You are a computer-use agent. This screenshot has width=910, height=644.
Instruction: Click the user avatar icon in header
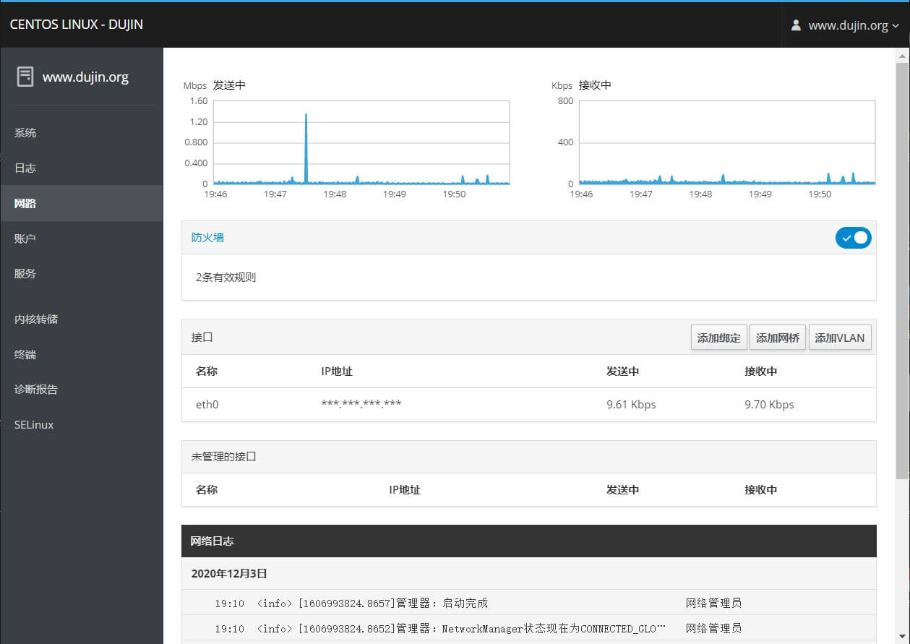click(796, 25)
